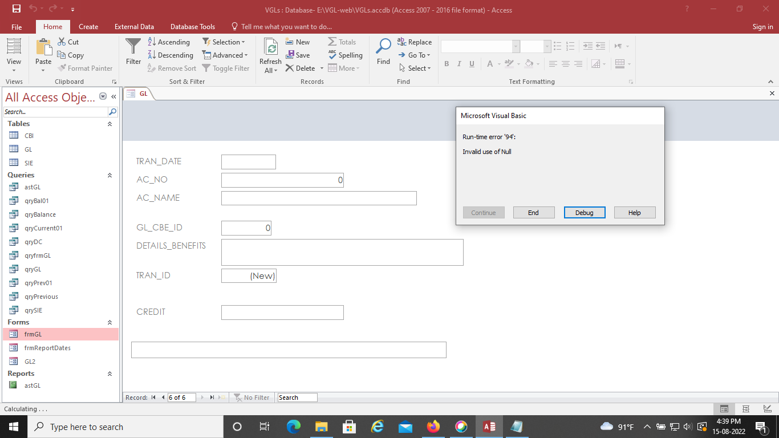Image resolution: width=779 pixels, height=438 pixels.
Task: Close the GL form using X
Action: coord(772,94)
